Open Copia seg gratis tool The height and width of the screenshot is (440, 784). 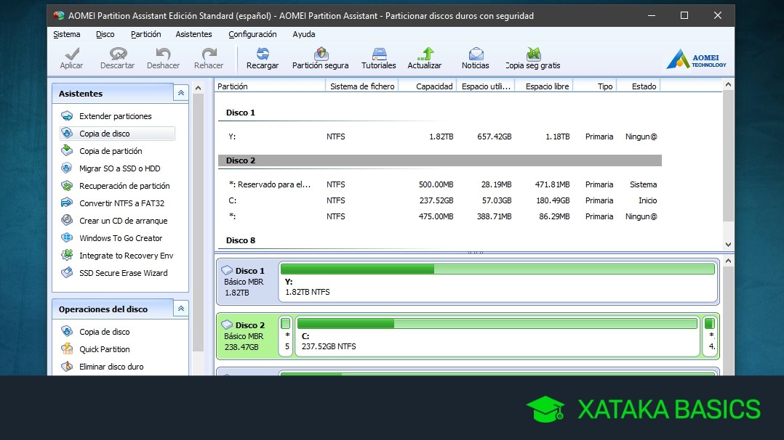point(533,58)
